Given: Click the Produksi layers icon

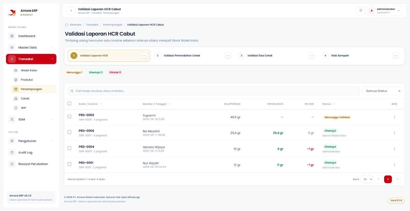Looking at the screenshot, I should pyautogui.click(x=16, y=80).
